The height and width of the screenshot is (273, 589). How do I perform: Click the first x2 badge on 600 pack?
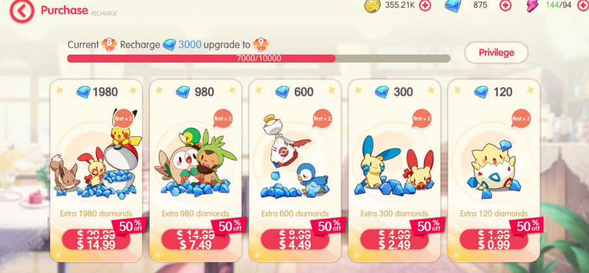323,119
